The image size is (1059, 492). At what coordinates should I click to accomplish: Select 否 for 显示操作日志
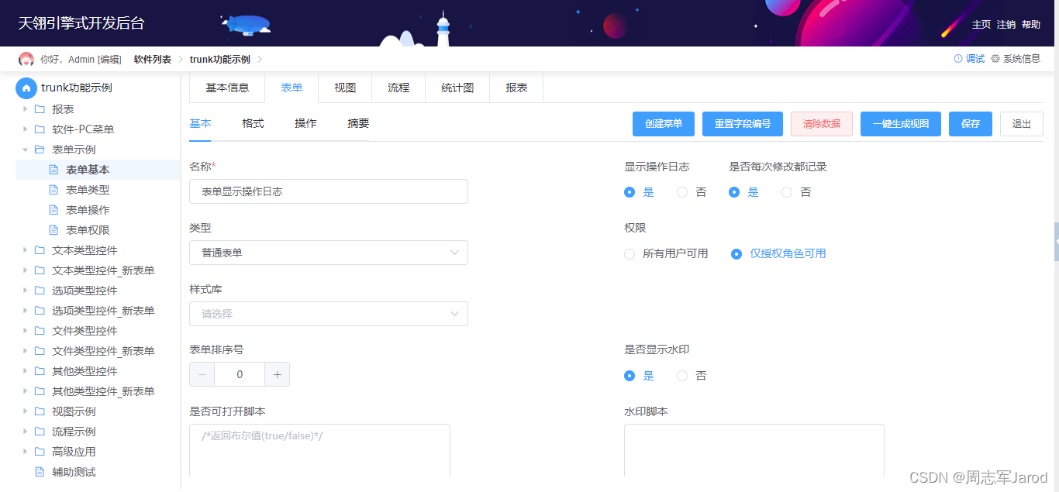(682, 192)
